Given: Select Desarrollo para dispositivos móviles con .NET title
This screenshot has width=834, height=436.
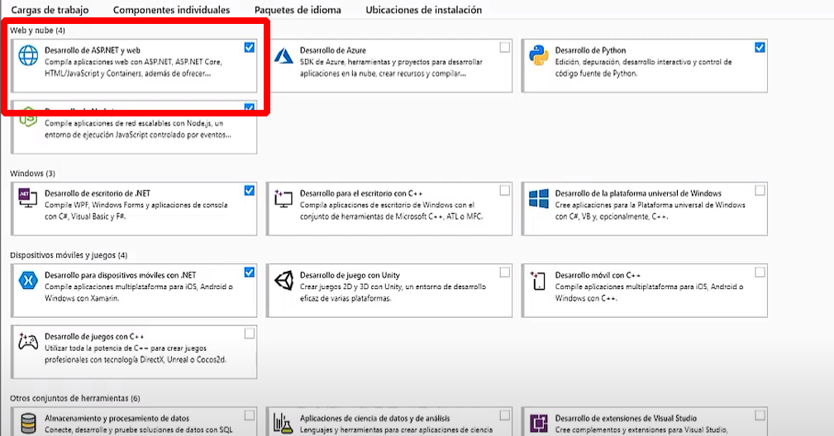Looking at the screenshot, I should click(x=120, y=275).
